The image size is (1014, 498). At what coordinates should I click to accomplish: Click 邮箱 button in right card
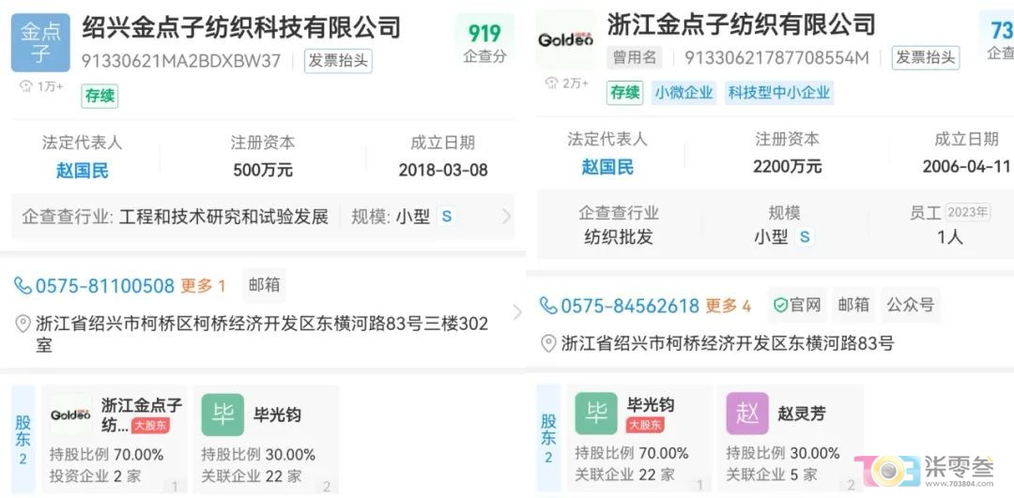853,305
